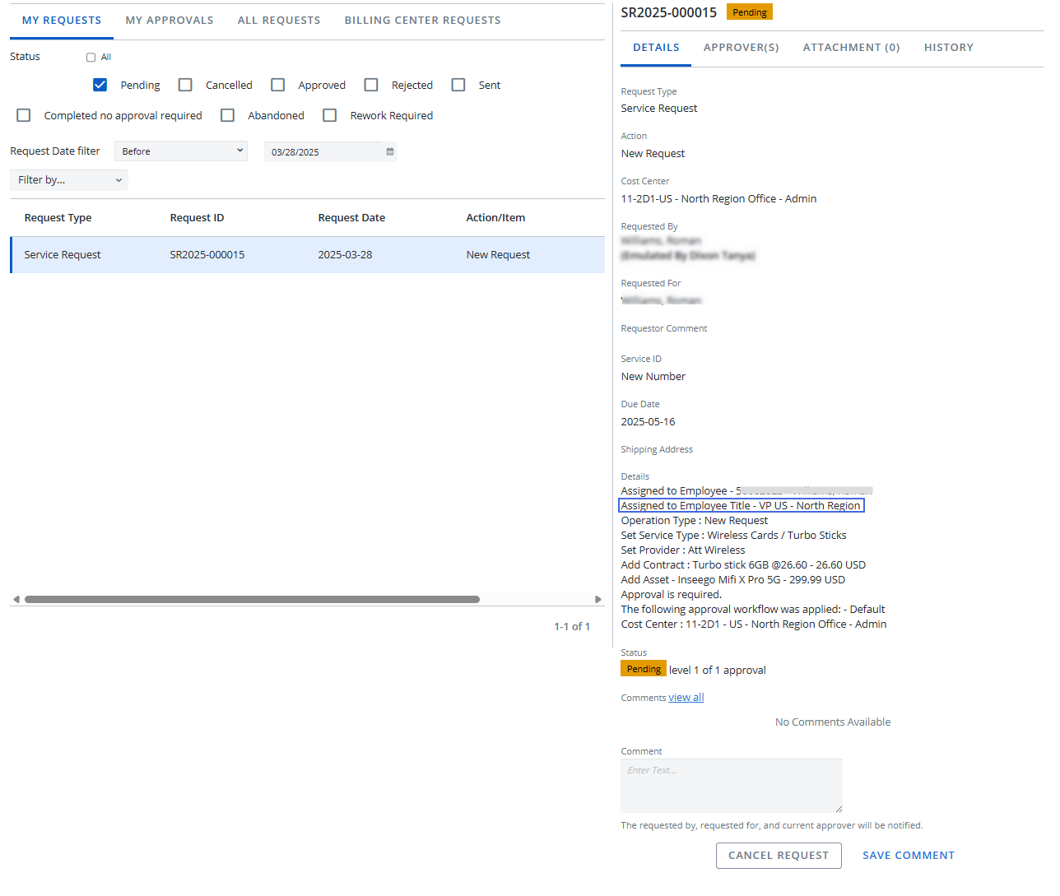Enable the Cancelled status checkbox
This screenshot has width=1060, height=896.
click(x=186, y=85)
